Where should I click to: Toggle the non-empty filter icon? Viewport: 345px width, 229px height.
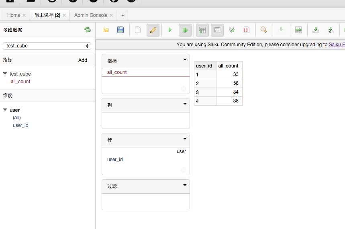217,30
